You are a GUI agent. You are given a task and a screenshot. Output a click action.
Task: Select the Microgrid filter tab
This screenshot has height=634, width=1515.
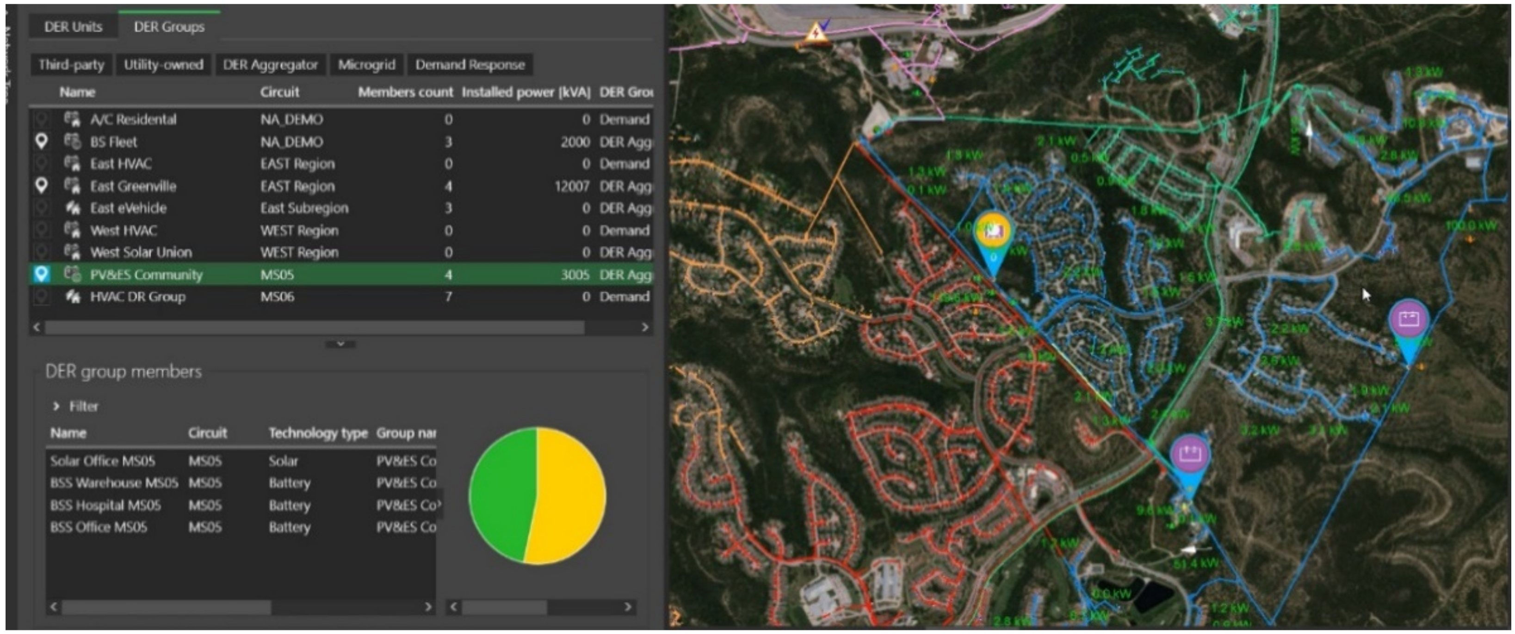[366, 65]
